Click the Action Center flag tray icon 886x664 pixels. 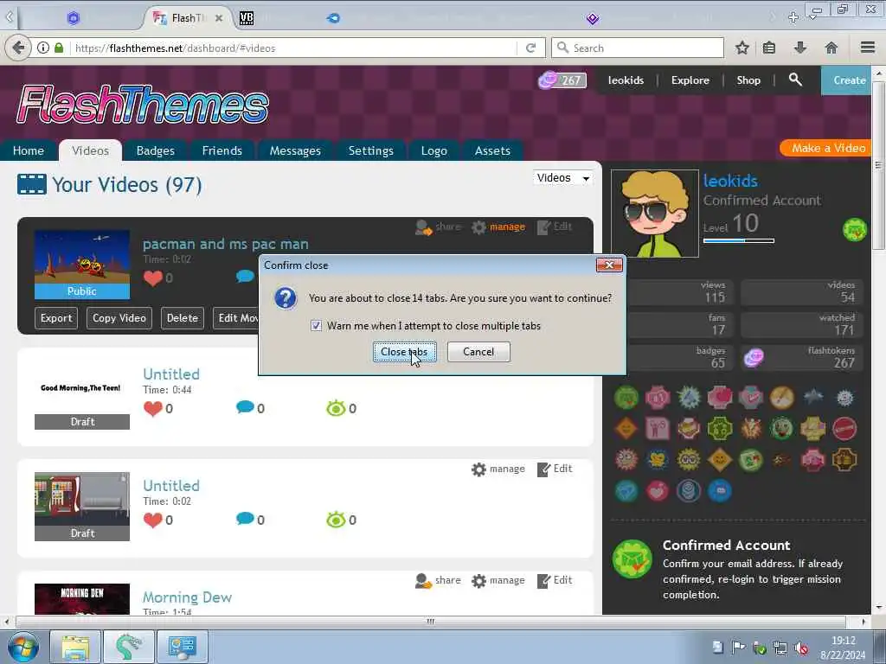tap(738, 648)
